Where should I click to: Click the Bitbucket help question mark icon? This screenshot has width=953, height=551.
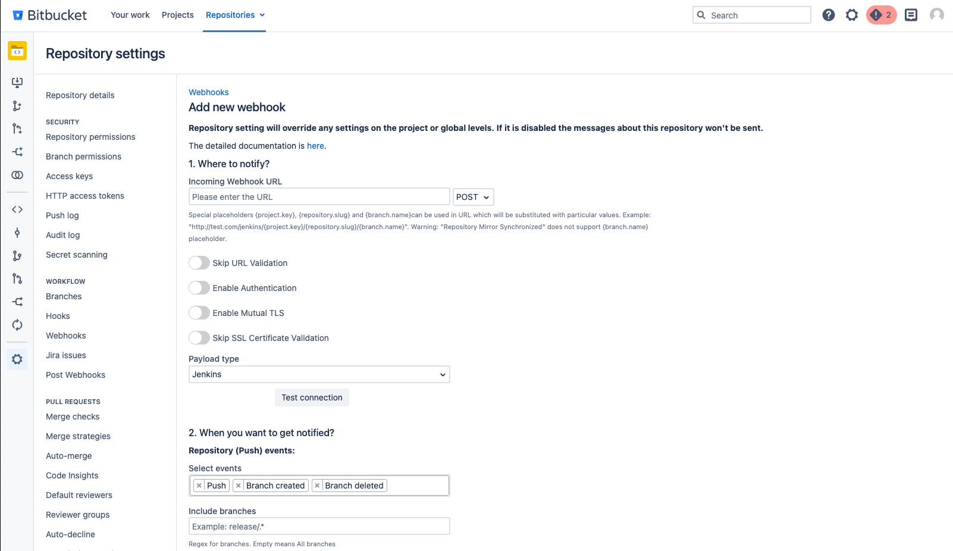tap(829, 15)
